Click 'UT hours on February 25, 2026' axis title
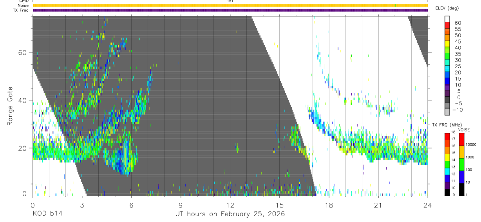This screenshot has width=481, height=222. [x=230, y=214]
